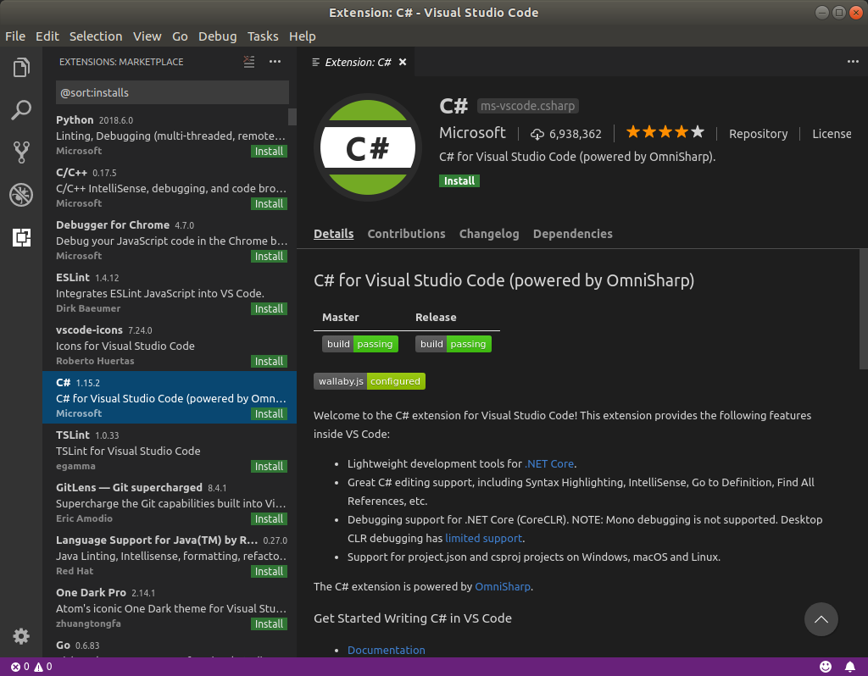Open the Go menu
The image size is (868, 676).
pyautogui.click(x=180, y=36)
